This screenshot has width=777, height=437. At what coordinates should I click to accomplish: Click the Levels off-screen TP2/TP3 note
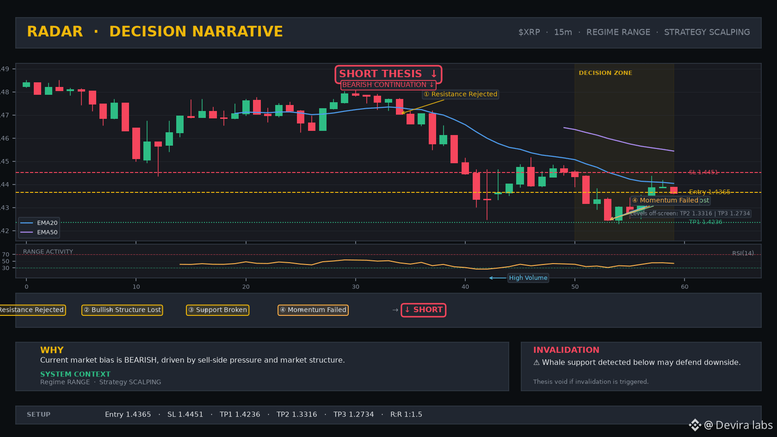[x=690, y=214]
